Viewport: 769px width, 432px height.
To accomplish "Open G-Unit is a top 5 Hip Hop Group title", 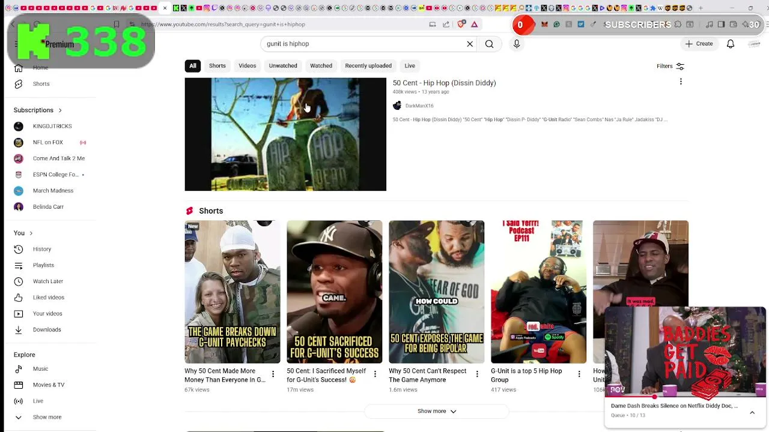I will click(x=526, y=376).
